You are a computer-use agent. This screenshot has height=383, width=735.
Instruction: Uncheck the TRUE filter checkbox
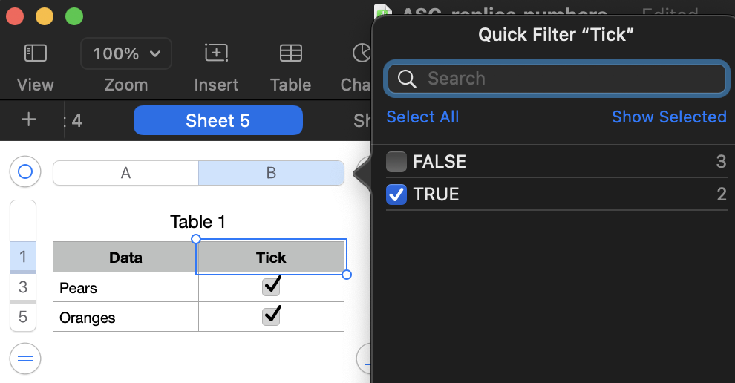point(397,194)
